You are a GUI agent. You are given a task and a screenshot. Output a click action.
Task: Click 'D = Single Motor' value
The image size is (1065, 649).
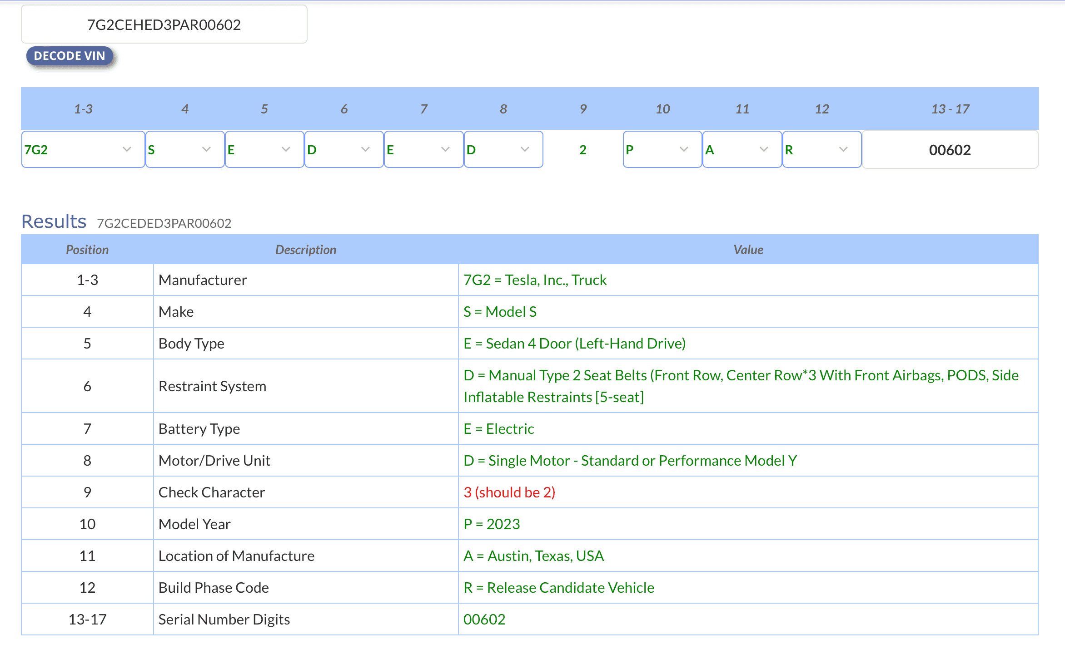630,461
